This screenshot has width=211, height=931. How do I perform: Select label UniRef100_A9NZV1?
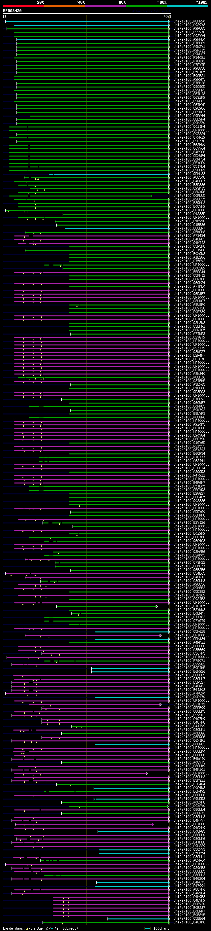(189, 47)
